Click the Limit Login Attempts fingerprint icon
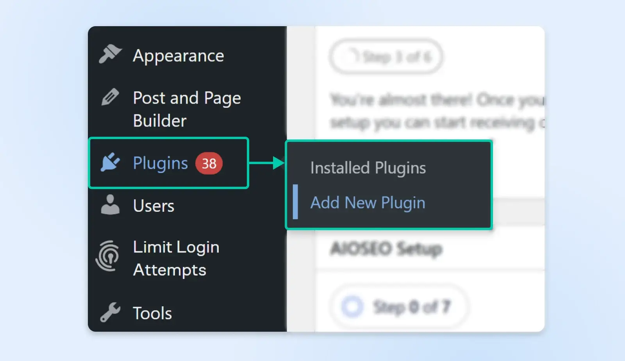 tap(108, 256)
